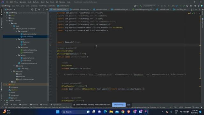Click UTF-8 encoding in status bar
Screen dimensions: 204x115
(x=181, y=107)
